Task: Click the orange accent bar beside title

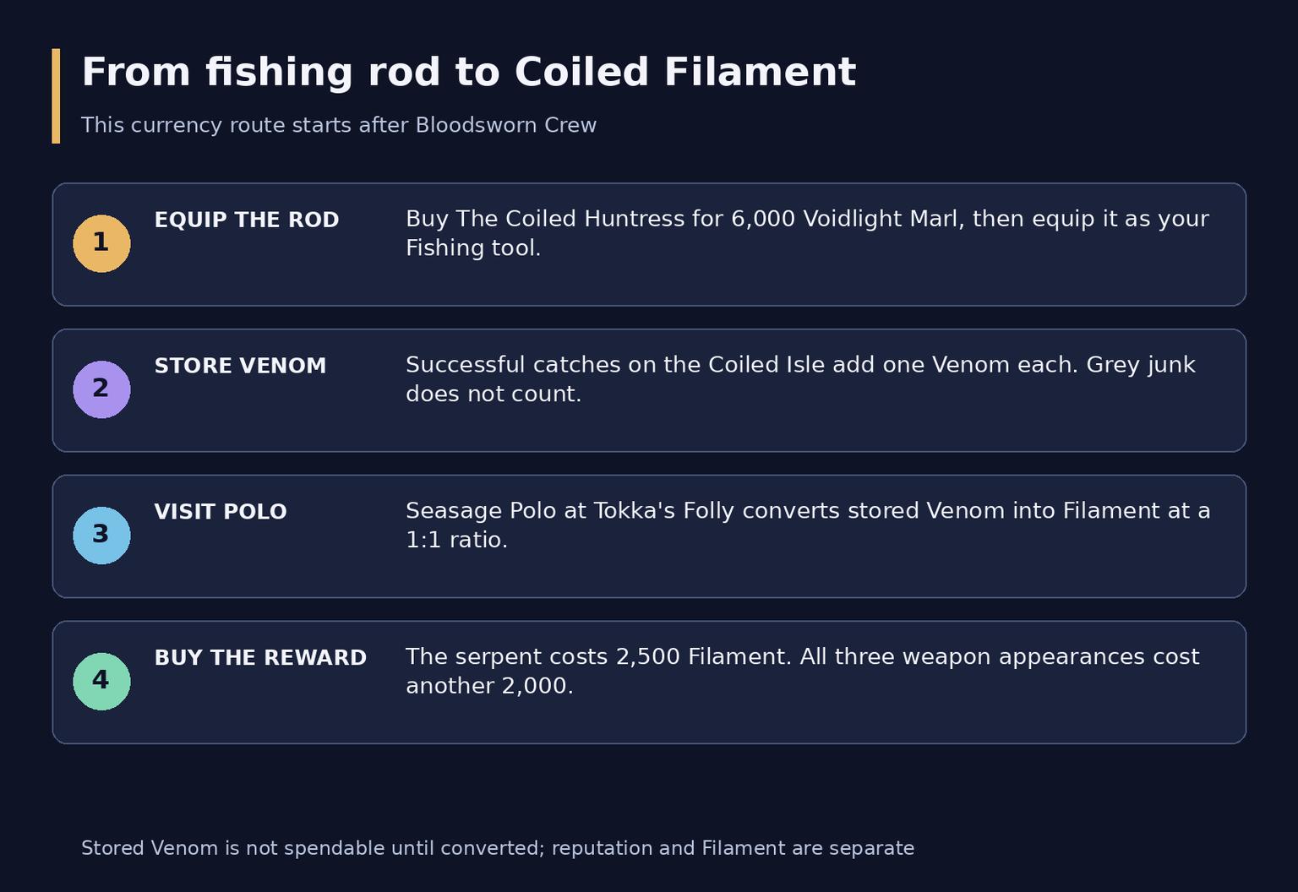Action: click(x=56, y=95)
